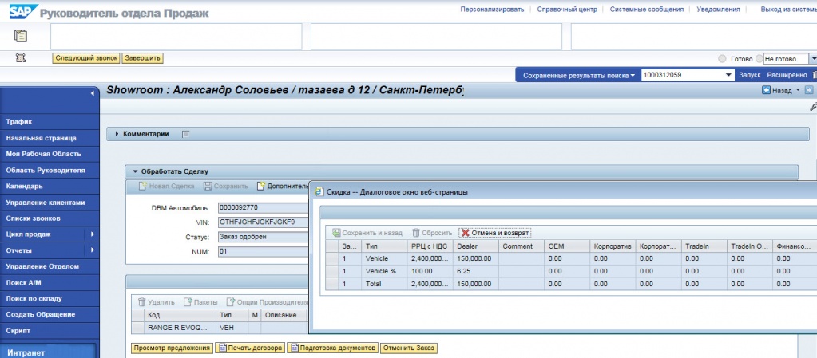This screenshot has width=817, height=358.
Task: Click the Internet Explorer icon in dialog title
Action: (319, 192)
